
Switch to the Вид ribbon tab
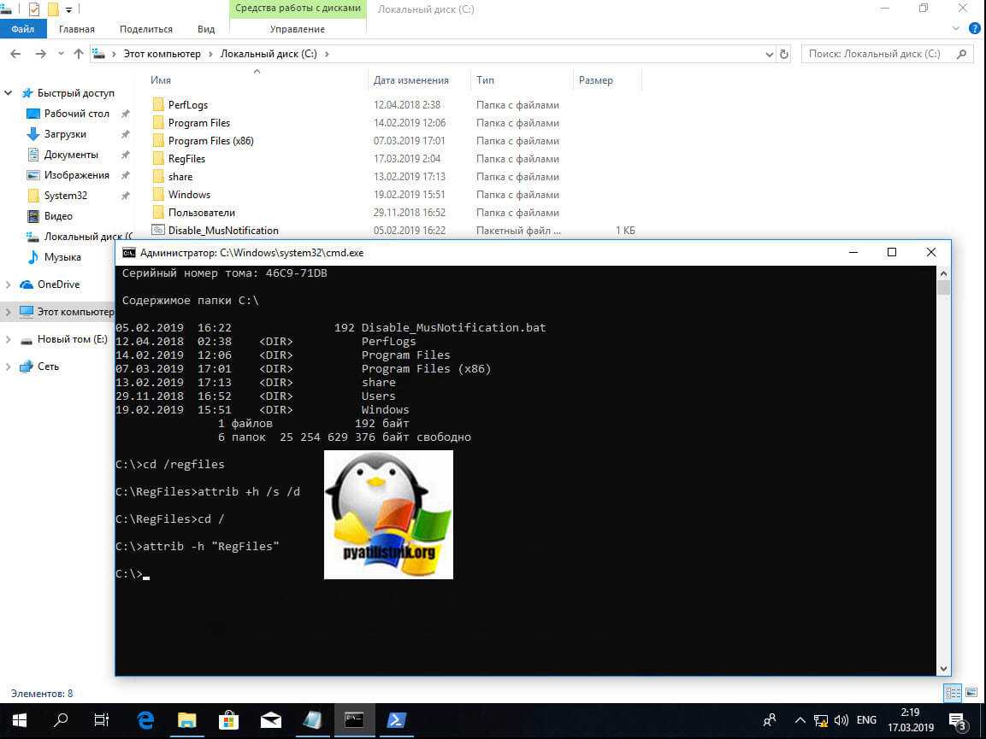click(206, 29)
